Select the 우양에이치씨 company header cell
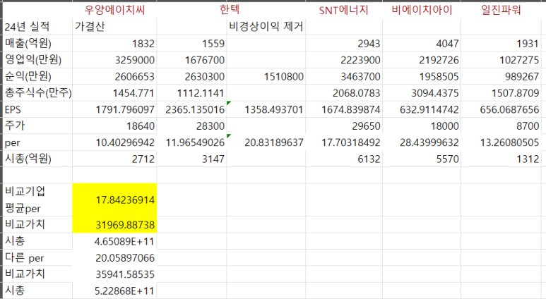 click(114, 10)
